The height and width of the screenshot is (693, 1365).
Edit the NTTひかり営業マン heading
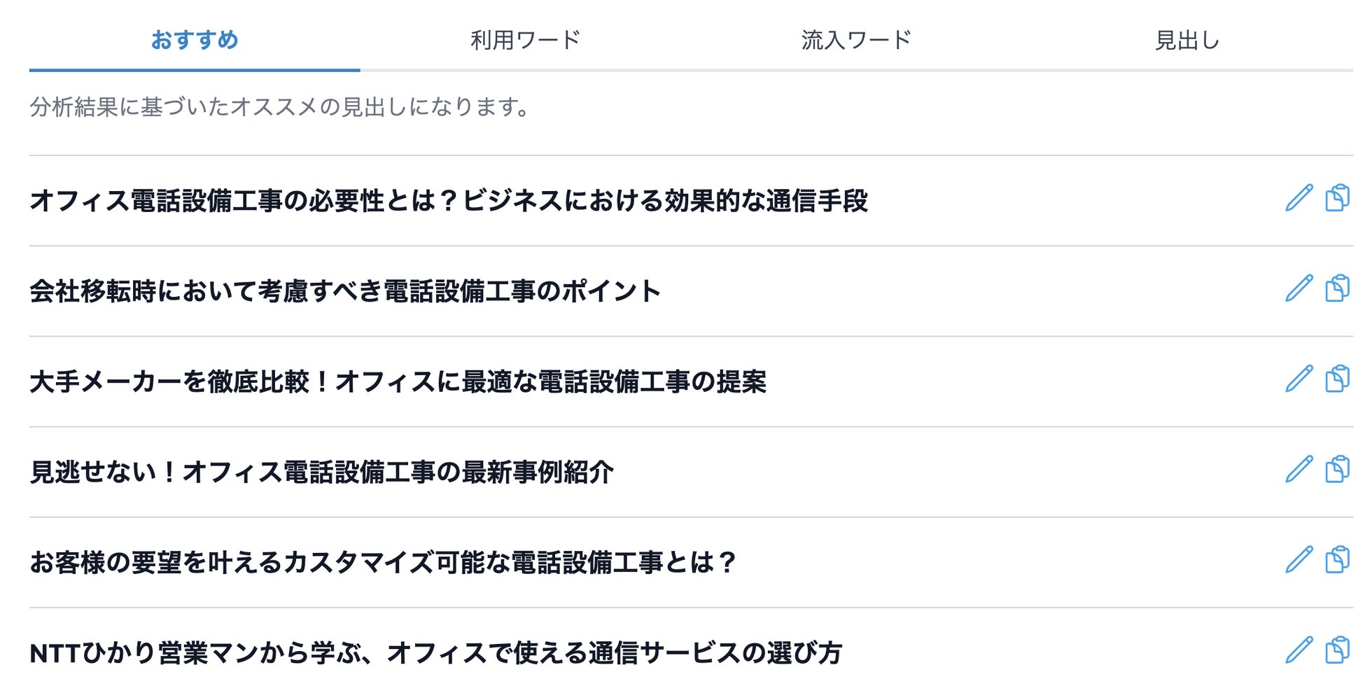[x=1298, y=650]
